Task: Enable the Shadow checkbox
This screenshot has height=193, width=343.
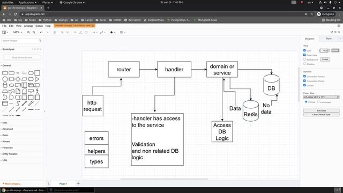Action: pyautogui.click(x=304, y=64)
